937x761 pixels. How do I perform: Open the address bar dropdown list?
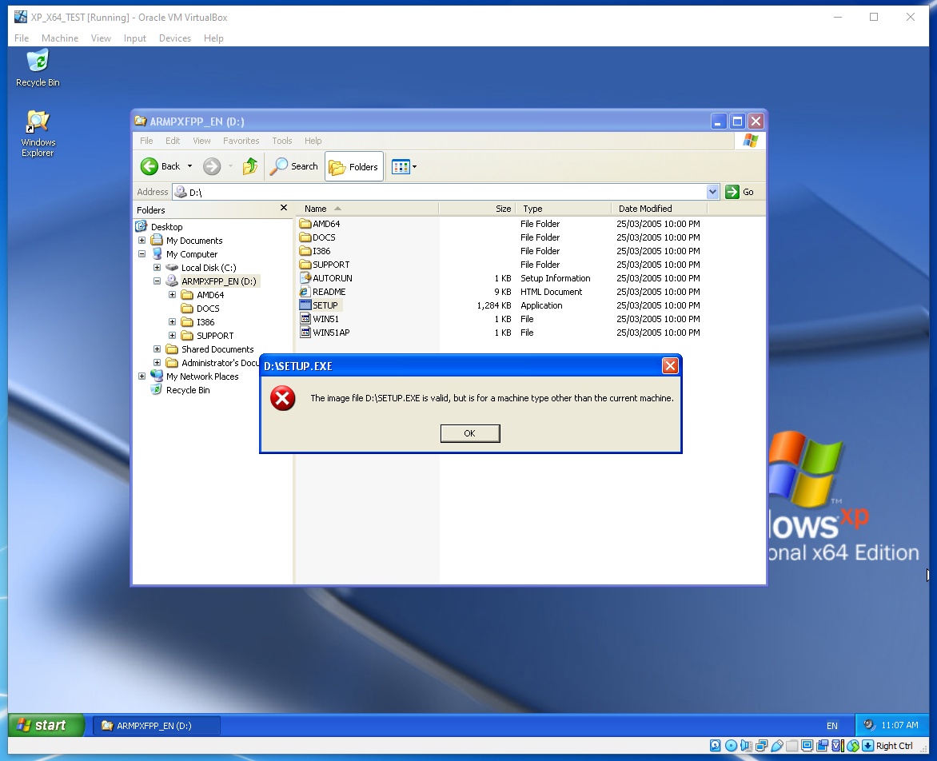tap(712, 192)
